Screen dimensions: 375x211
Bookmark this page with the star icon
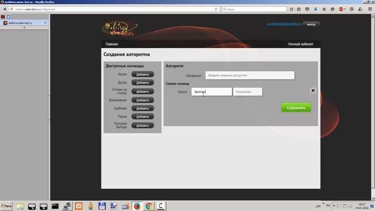pyautogui.click(x=292, y=9)
